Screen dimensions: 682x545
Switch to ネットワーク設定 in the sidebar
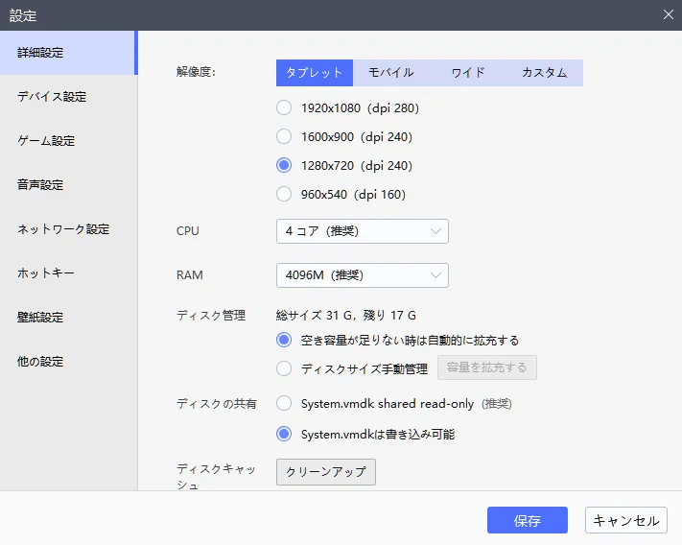(x=68, y=229)
